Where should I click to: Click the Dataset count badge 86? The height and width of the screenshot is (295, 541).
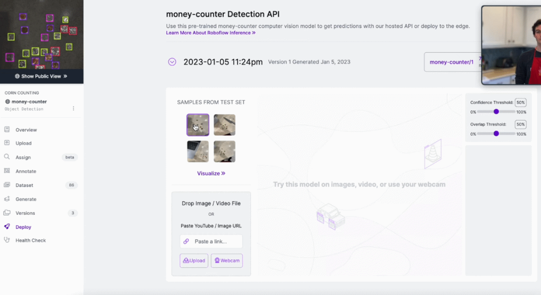point(71,185)
